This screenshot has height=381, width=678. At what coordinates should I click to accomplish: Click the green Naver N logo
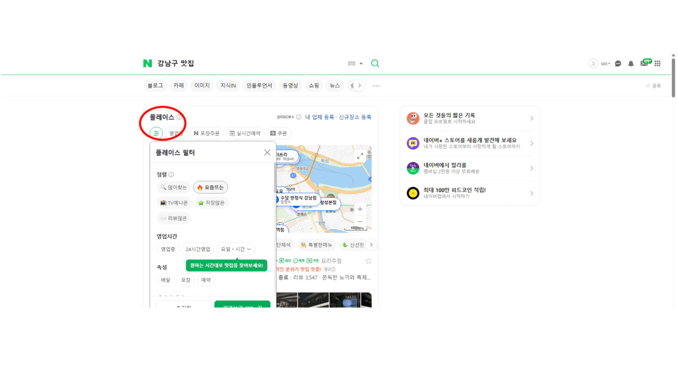(147, 63)
